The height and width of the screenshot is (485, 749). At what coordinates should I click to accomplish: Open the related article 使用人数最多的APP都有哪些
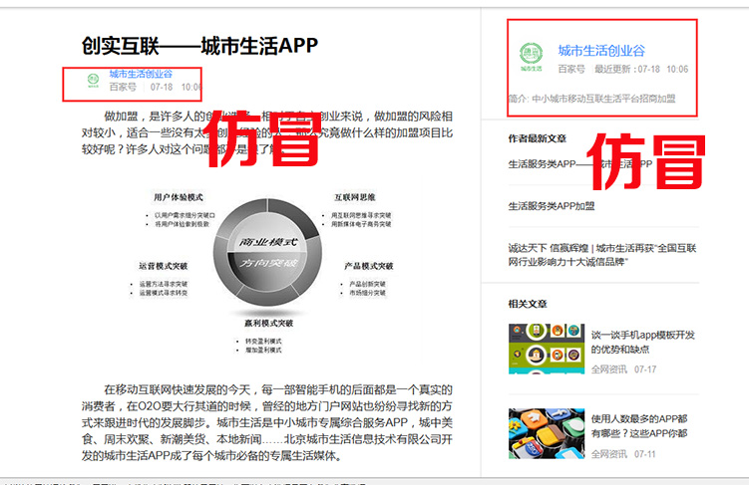pyautogui.click(x=639, y=426)
